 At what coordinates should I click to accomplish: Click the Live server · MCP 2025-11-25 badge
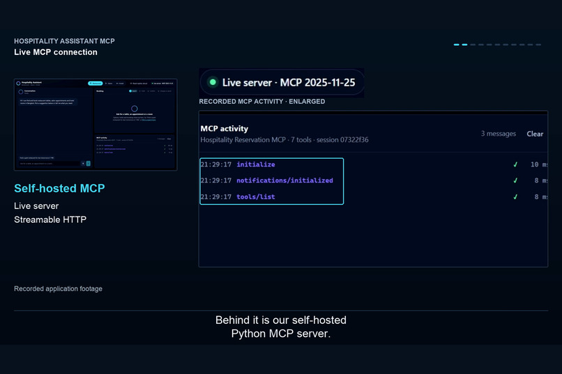pyautogui.click(x=282, y=82)
